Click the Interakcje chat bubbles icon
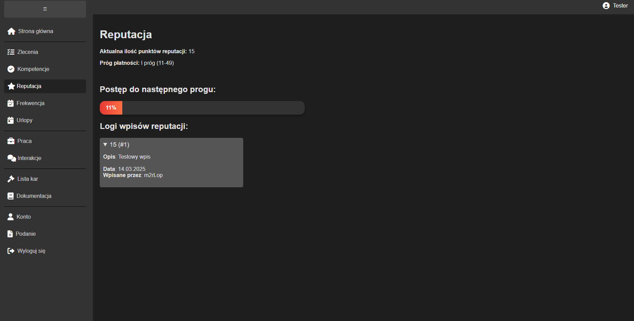This screenshot has width=634, height=321. [x=11, y=158]
